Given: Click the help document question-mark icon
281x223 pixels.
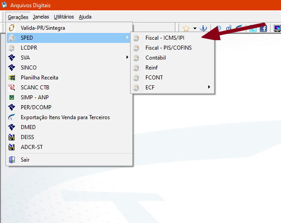Looking at the screenshot, I should click(229, 28).
